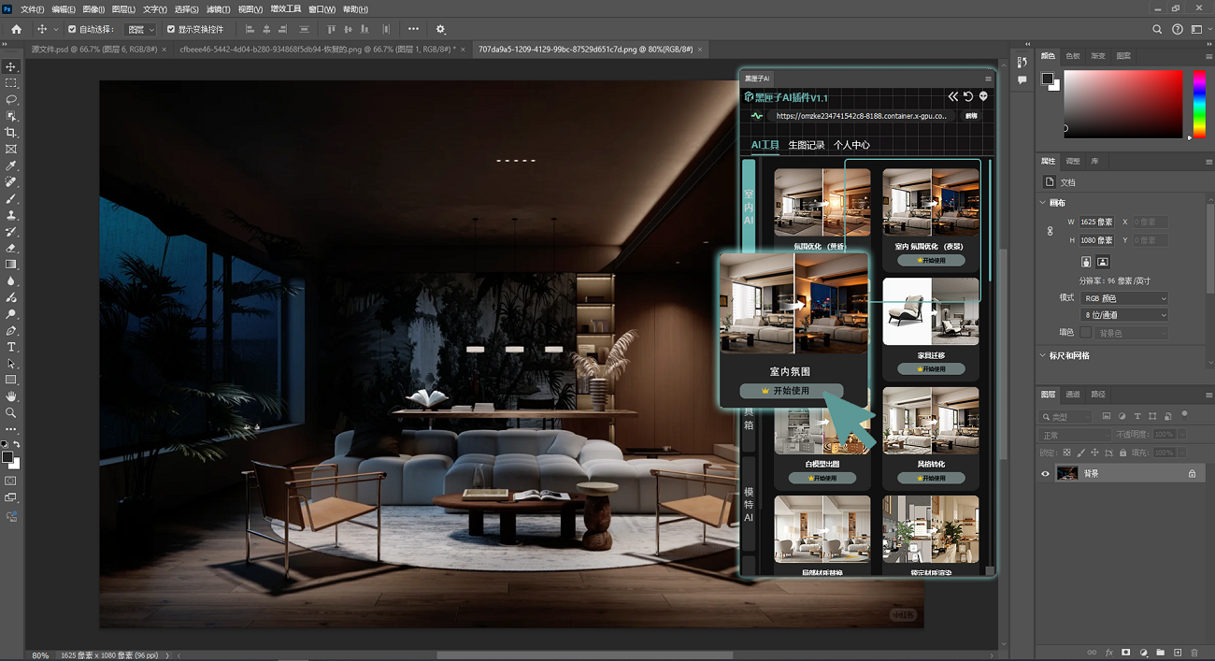Select the Horizontal Type tool

(11, 347)
